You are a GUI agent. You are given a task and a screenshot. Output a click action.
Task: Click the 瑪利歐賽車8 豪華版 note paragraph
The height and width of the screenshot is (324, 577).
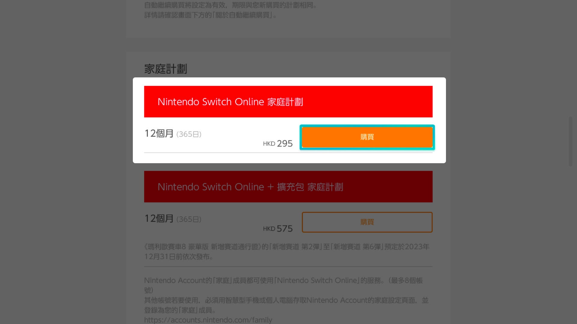click(x=287, y=251)
